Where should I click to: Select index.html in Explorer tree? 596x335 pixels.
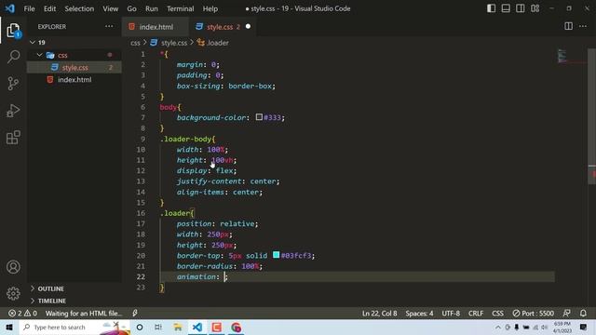74,80
